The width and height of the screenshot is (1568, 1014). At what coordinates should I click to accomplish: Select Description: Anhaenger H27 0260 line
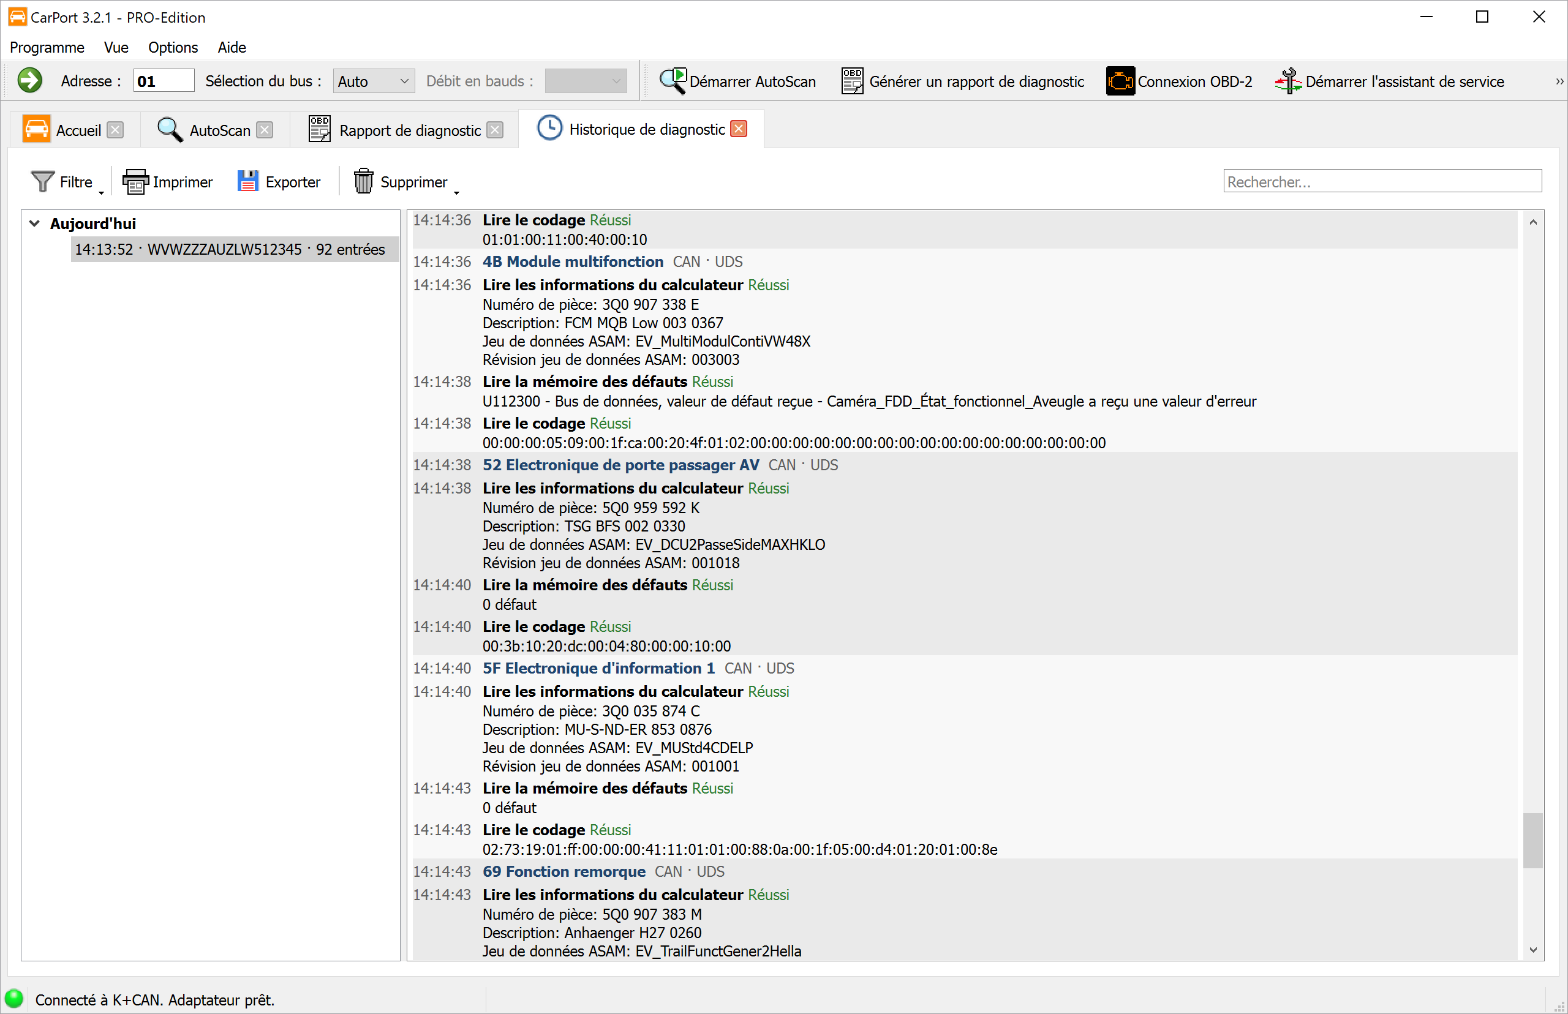(x=592, y=933)
